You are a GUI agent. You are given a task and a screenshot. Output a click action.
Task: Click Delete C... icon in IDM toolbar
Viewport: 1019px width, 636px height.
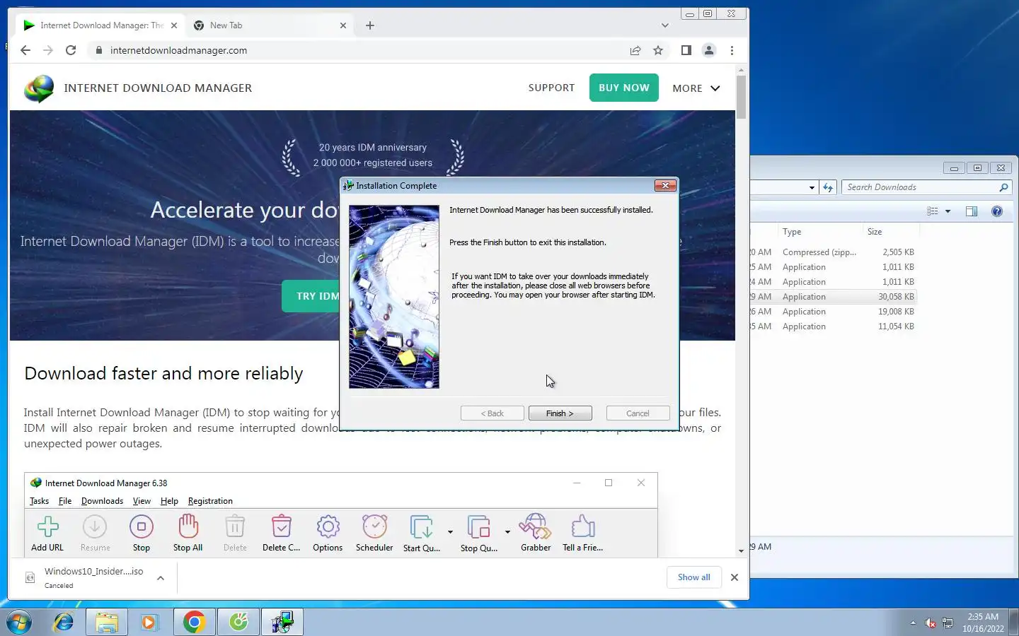(282, 534)
